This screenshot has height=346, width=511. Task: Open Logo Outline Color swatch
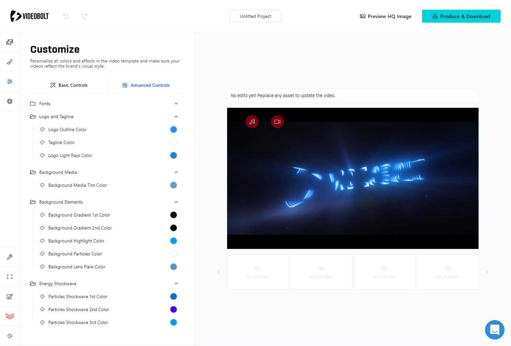coord(174,129)
